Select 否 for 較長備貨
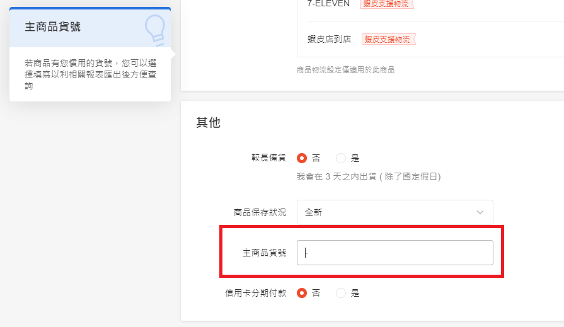The height and width of the screenshot is (327, 564). 302,158
